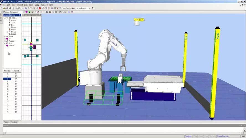
Task: Open the Tools menu
Action: tap(31, 5)
